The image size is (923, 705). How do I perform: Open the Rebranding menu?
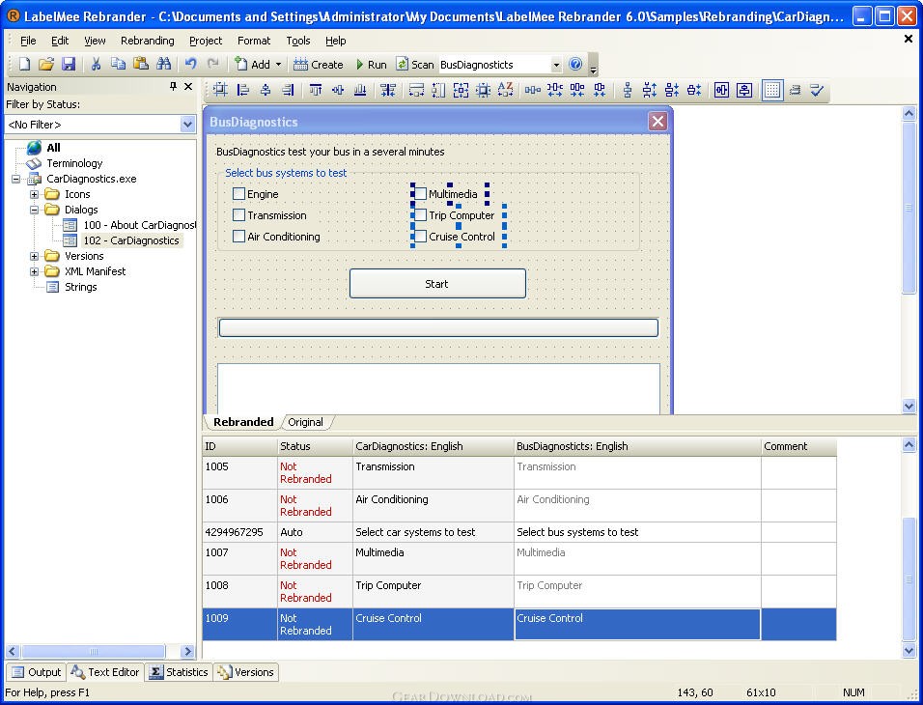coord(147,41)
